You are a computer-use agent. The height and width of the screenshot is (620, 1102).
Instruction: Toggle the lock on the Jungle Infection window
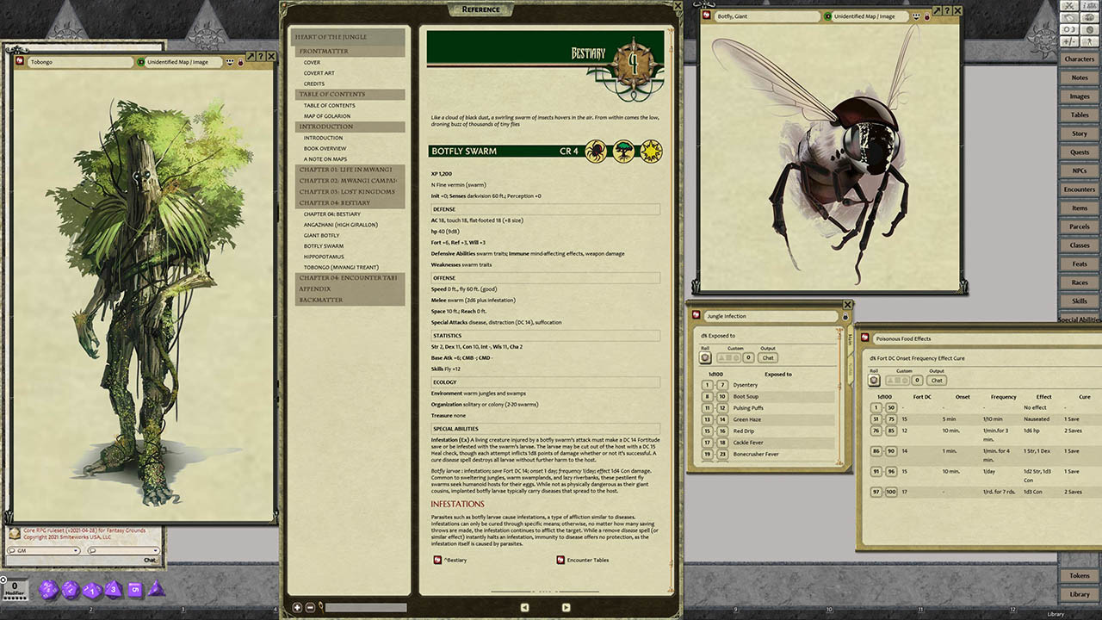point(845,317)
